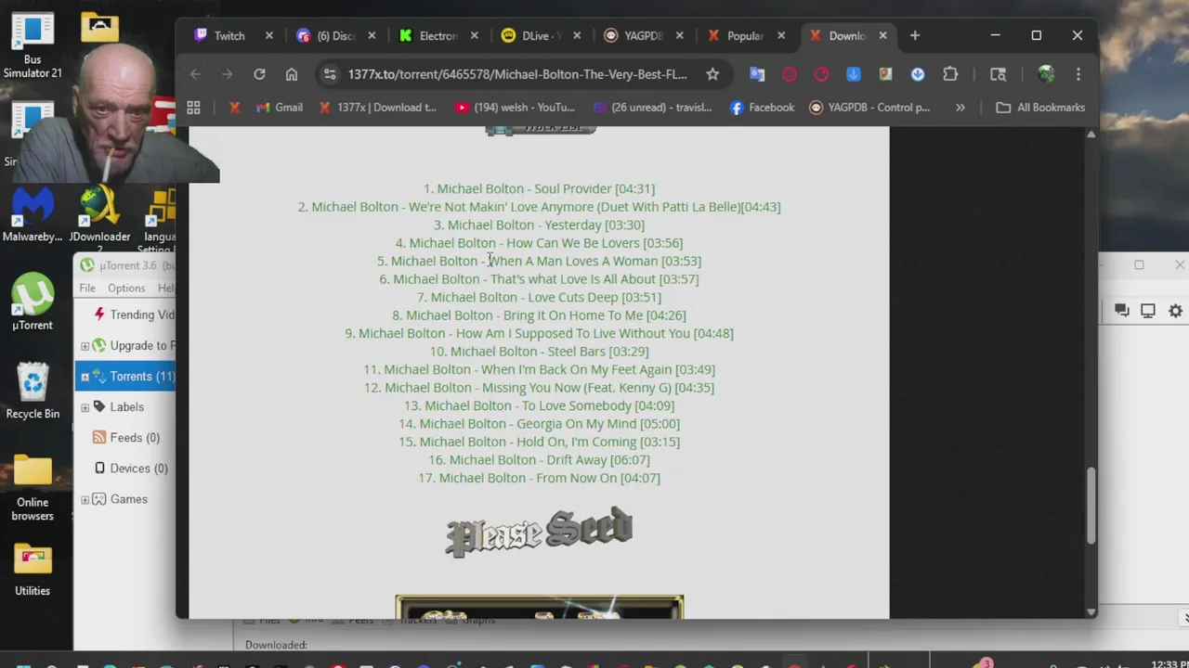Click track 16 Drift Away text
This screenshot has width=1189, height=668.
coord(539,460)
